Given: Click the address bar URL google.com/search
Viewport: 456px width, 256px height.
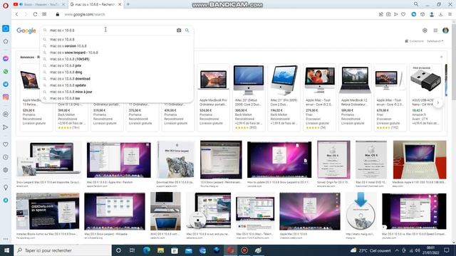Looking at the screenshot, I should 85,14.
